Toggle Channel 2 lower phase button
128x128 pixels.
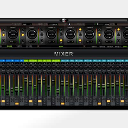pyautogui.click(x=23, y=40)
